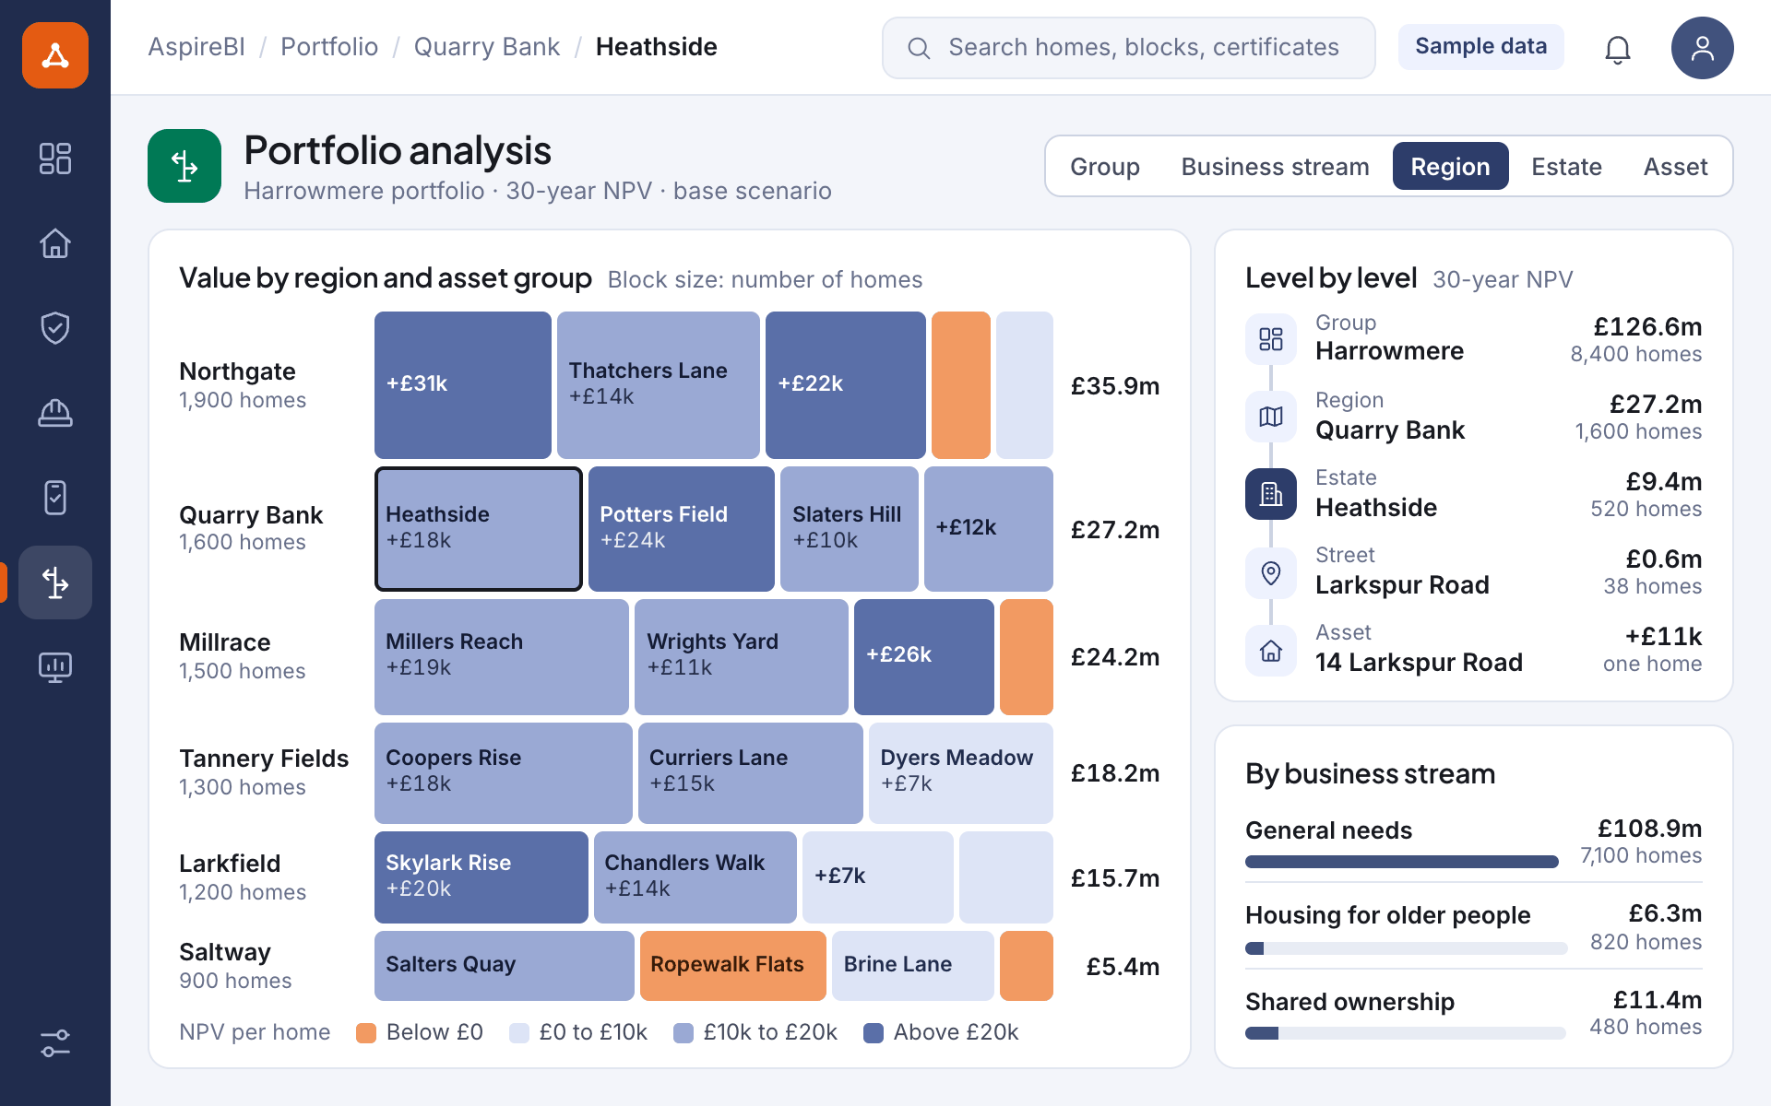Switch to the Estate tab
The image size is (1771, 1106).
point(1566,166)
